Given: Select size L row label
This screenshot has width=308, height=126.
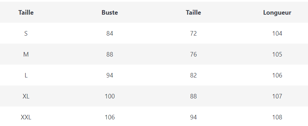Looking at the screenshot, I should [26, 75].
